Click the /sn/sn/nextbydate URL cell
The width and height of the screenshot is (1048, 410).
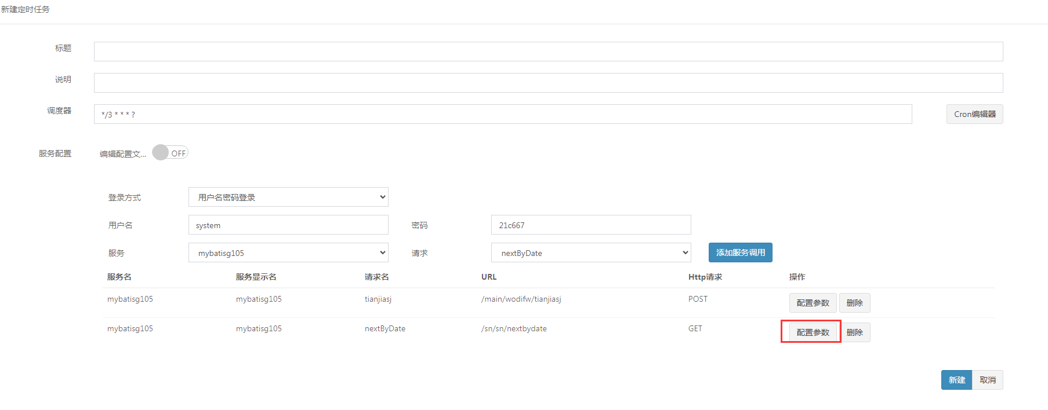[x=514, y=329]
